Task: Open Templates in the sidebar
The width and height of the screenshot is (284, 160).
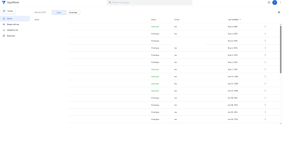Action: coord(15,36)
